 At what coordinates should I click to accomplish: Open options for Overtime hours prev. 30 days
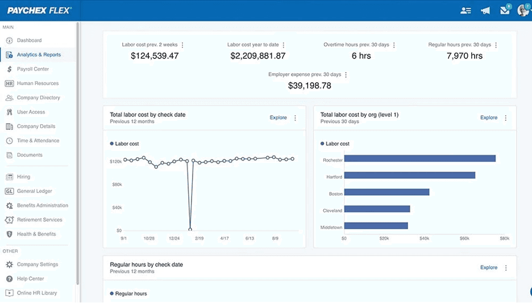pyautogui.click(x=394, y=45)
